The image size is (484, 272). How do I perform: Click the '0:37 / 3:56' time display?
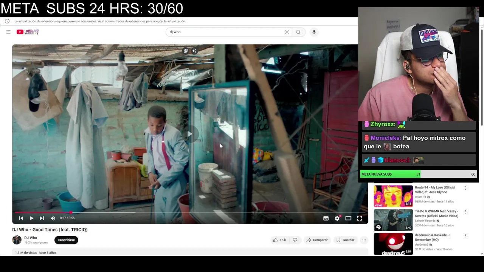tap(67, 218)
